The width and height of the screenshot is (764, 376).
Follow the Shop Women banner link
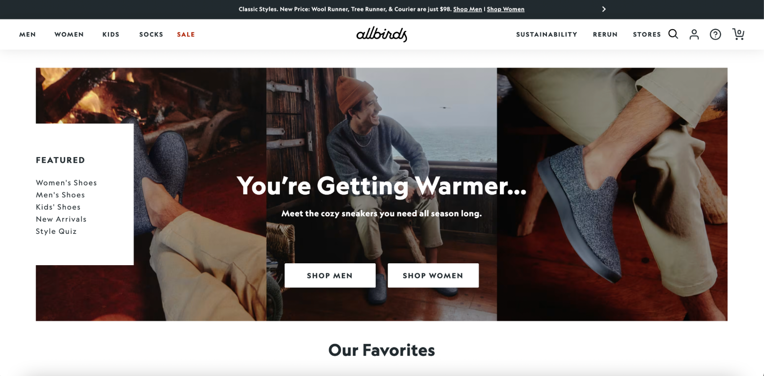(505, 9)
